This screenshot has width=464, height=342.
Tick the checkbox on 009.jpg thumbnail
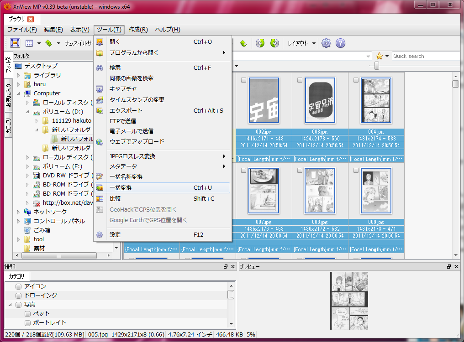point(356,171)
